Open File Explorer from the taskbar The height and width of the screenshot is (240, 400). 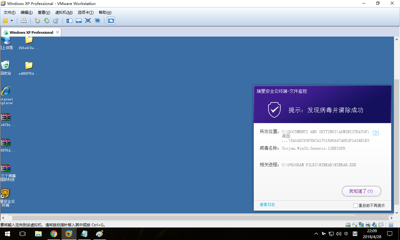click(x=38, y=234)
